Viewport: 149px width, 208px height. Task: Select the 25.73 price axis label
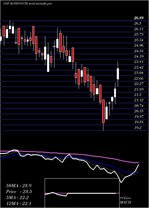point(139,34)
